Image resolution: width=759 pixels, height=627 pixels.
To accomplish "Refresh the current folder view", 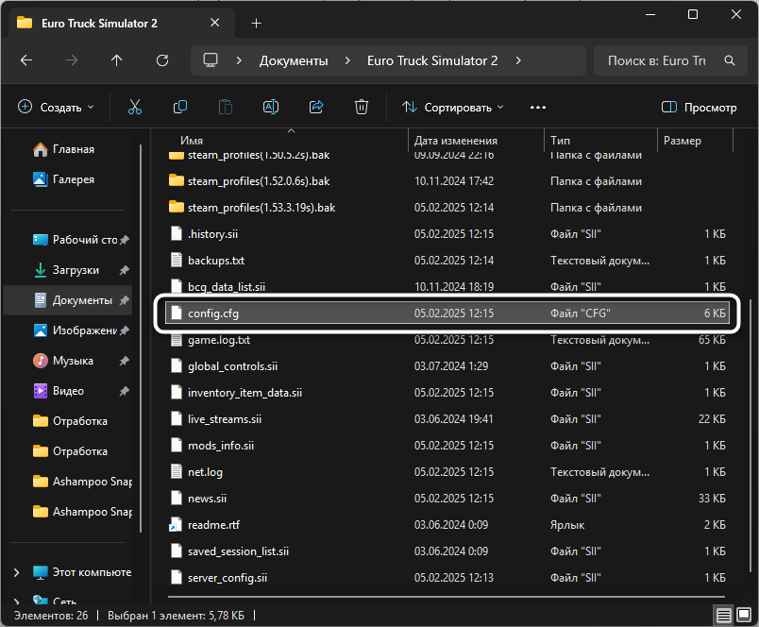I will pos(162,60).
